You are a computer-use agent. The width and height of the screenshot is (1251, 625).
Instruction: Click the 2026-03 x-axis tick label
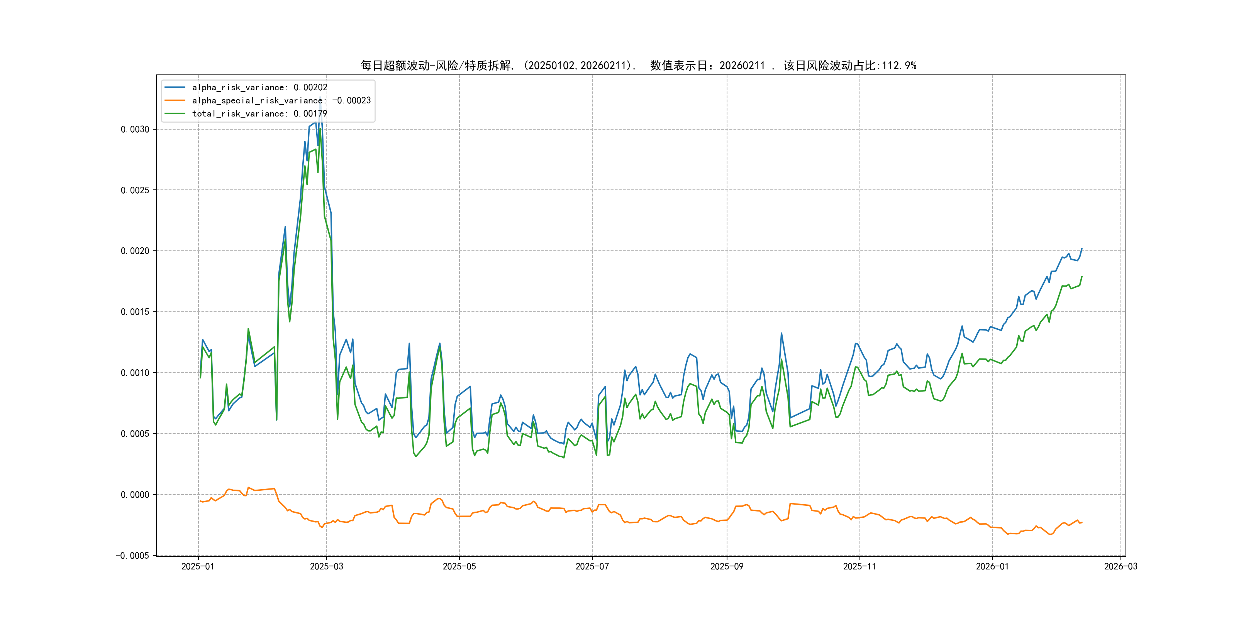(1120, 566)
